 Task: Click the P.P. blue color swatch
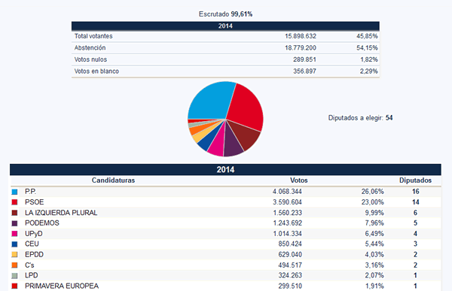point(14,192)
